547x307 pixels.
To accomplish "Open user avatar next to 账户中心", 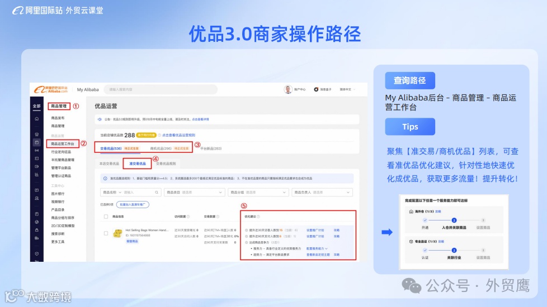I will 288,89.
